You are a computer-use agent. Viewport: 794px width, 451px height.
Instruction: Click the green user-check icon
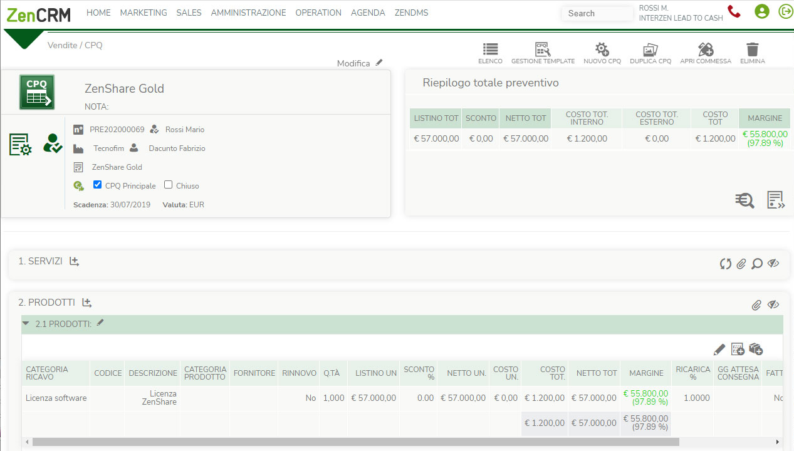pos(53,143)
